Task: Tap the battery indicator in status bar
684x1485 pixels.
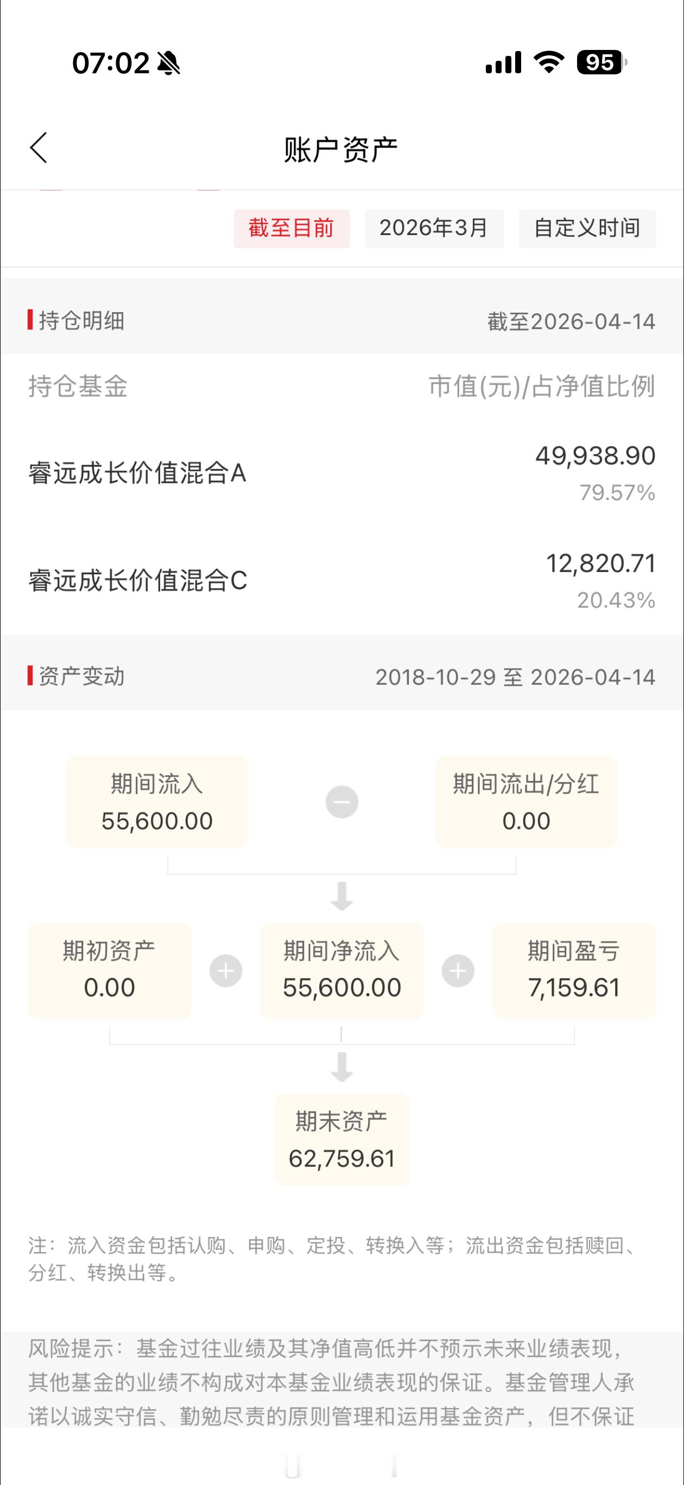Action: click(x=601, y=62)
